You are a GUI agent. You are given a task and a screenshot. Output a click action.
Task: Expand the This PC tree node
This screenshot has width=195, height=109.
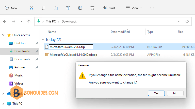click(3, 104)
